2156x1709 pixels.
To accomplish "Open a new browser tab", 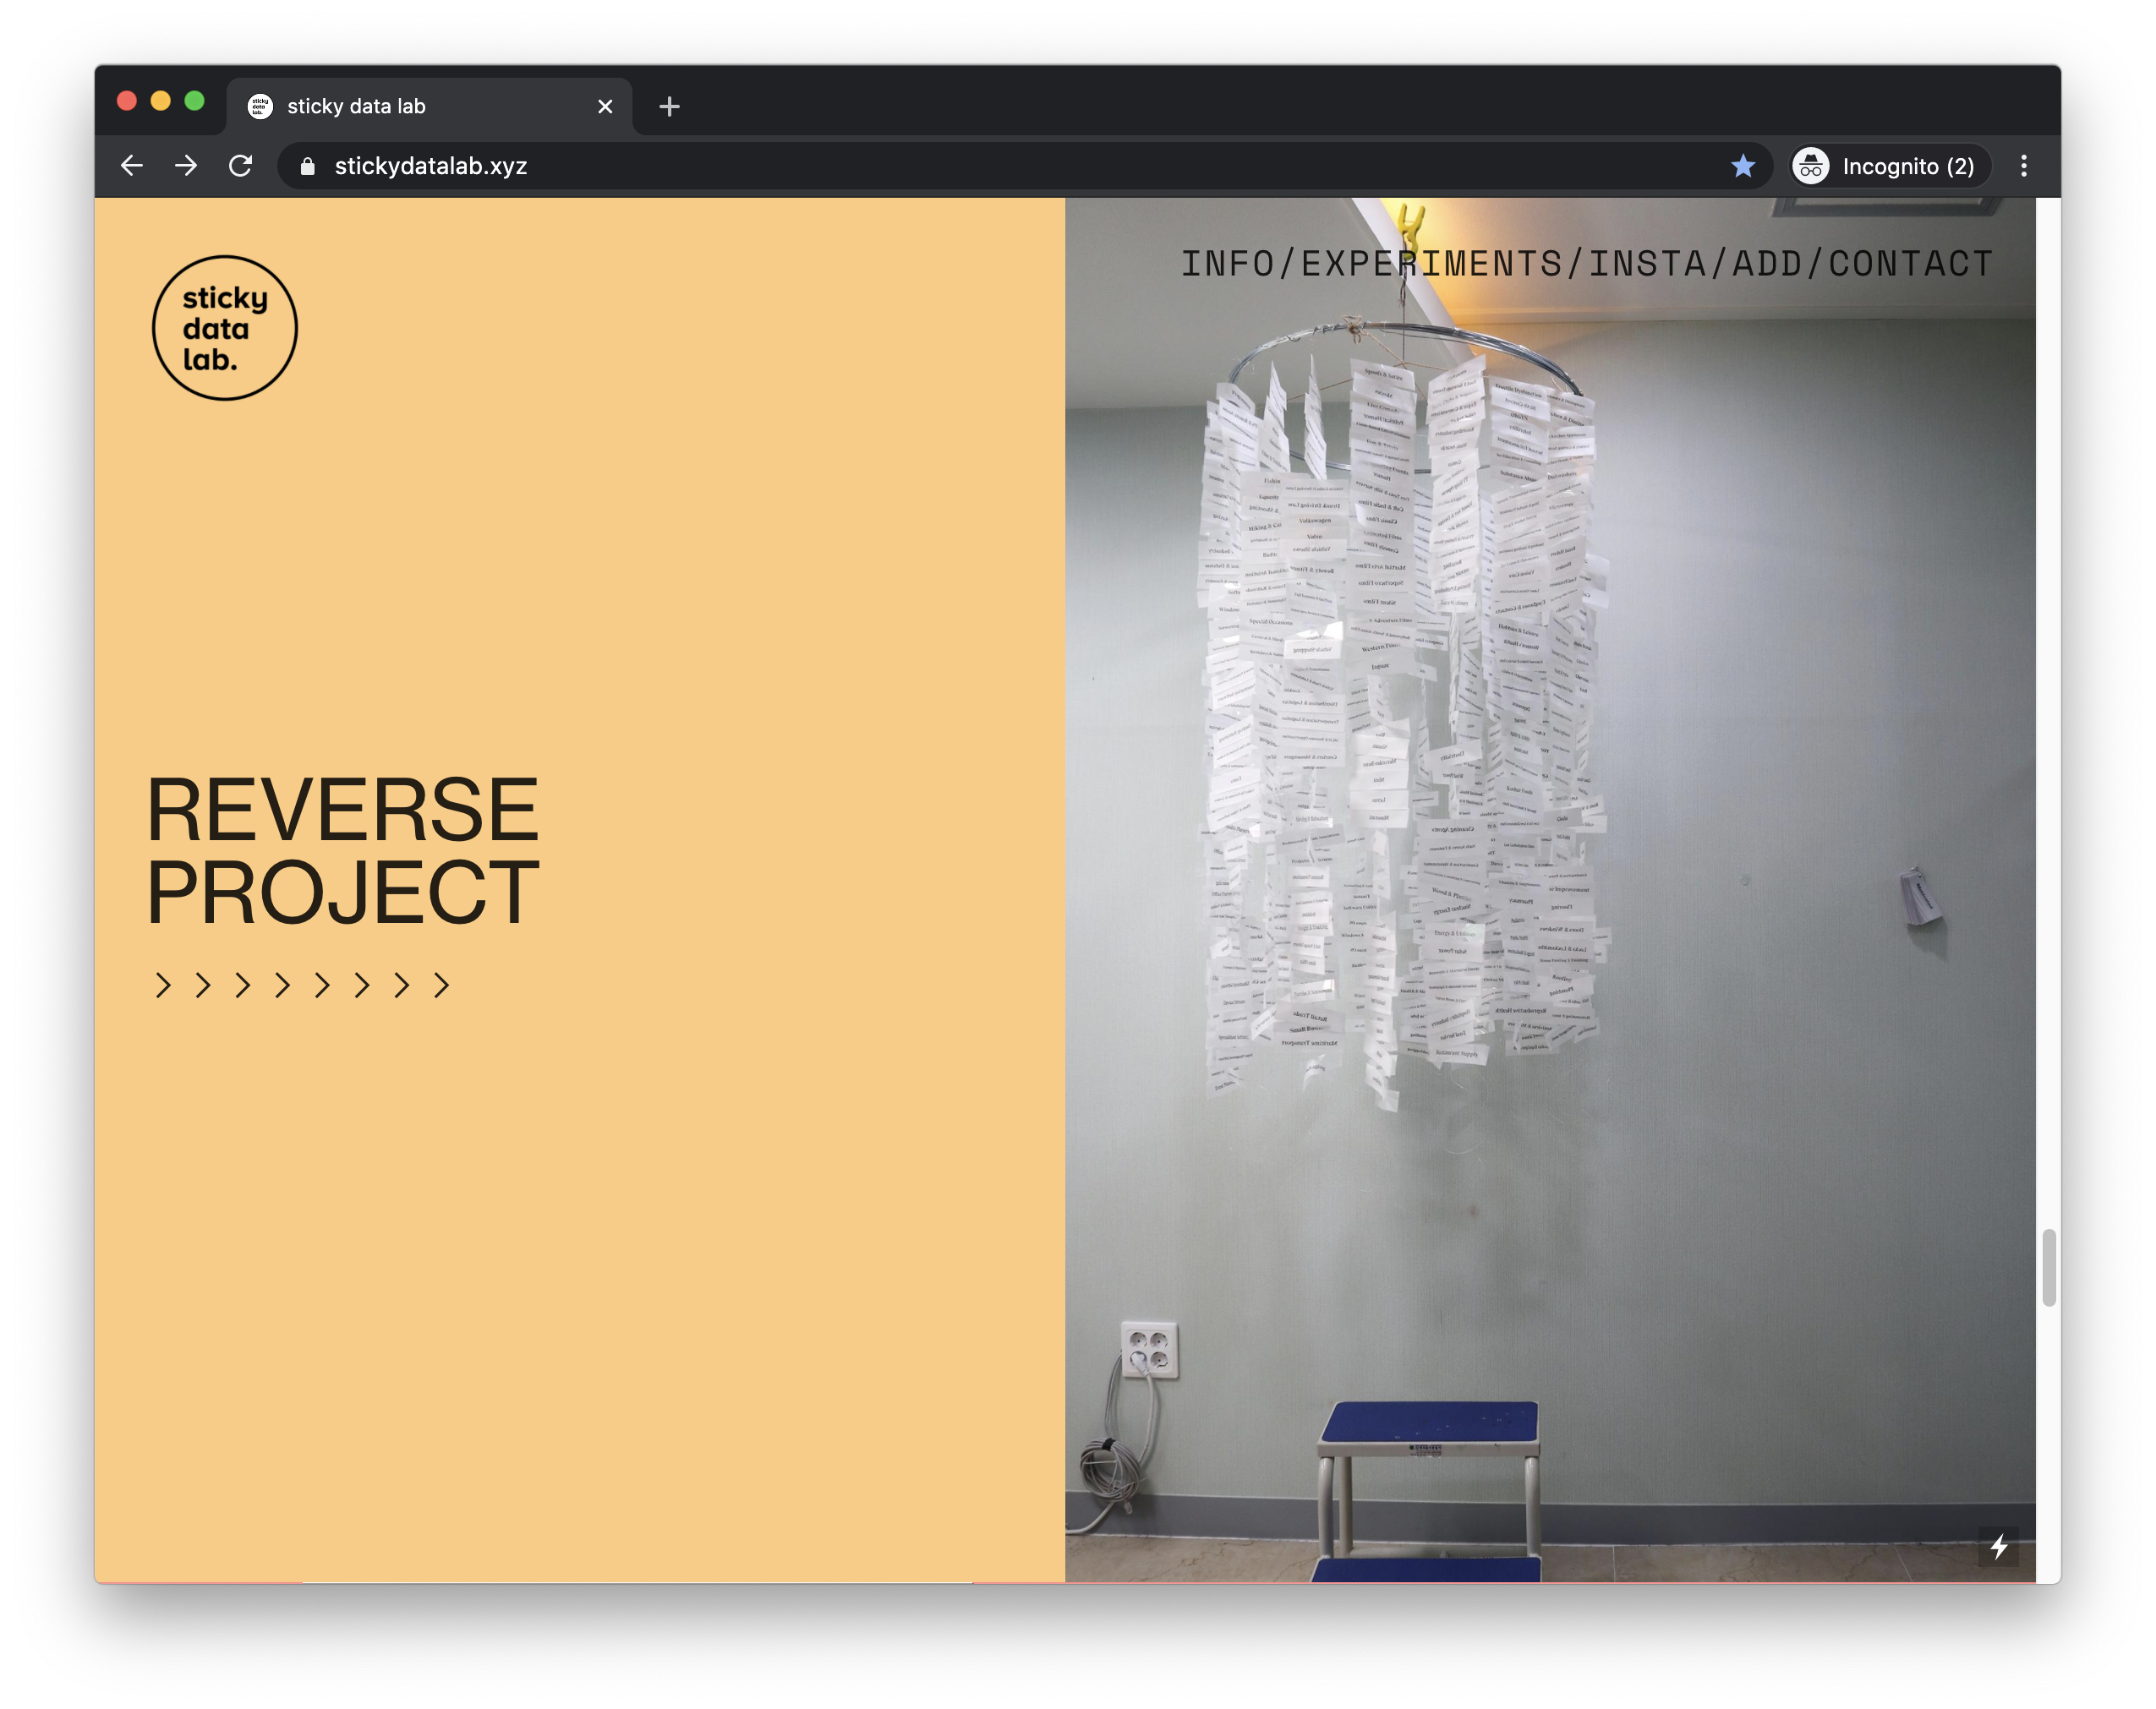I will point(669,106).
